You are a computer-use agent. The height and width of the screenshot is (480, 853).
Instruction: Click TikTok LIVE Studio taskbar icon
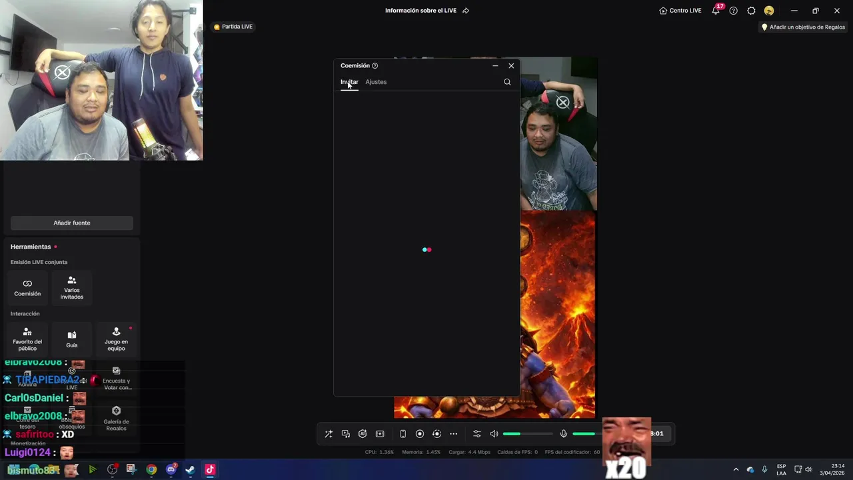(x=210, y=469)
